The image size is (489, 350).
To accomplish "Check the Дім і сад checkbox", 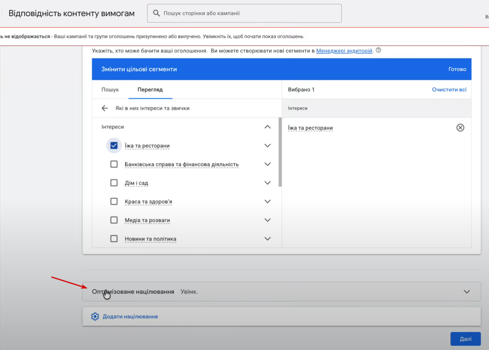I will coord(114,183).
